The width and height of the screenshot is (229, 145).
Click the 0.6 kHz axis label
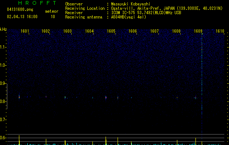[x=3, y=138]
